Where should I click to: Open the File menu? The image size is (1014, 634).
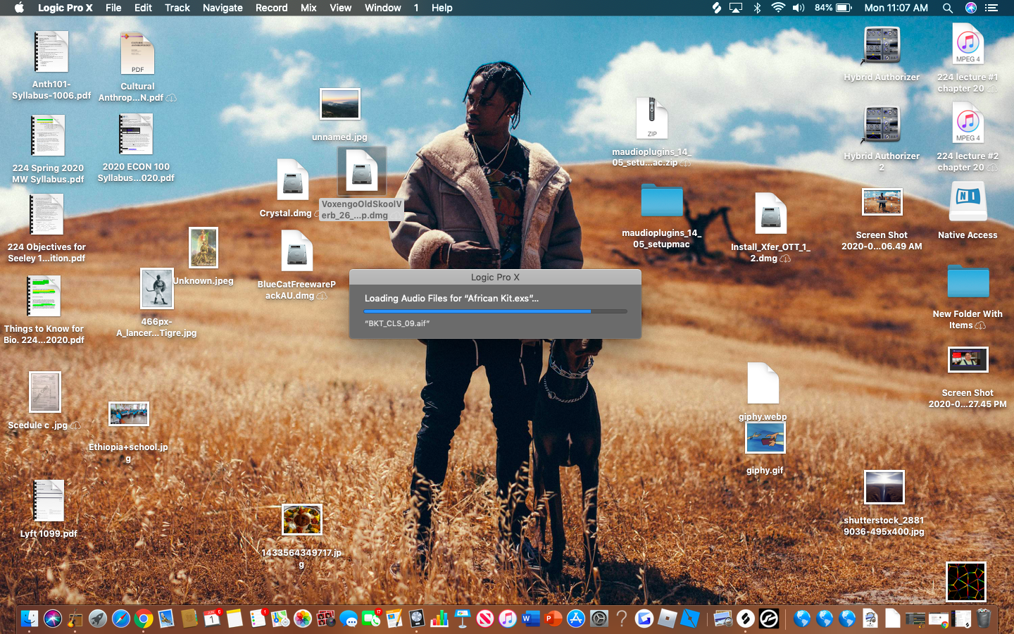[x=113, y=8]
